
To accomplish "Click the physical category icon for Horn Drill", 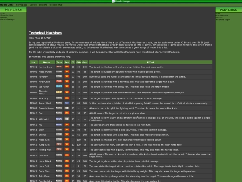I will coord(67,166).
